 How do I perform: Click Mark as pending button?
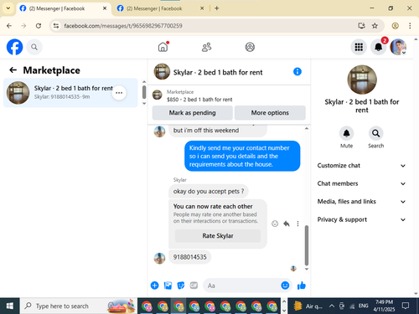(193, 113)
